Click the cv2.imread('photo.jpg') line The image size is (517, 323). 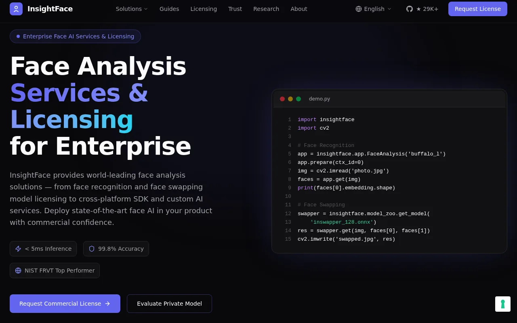click(x=343, y=171)
